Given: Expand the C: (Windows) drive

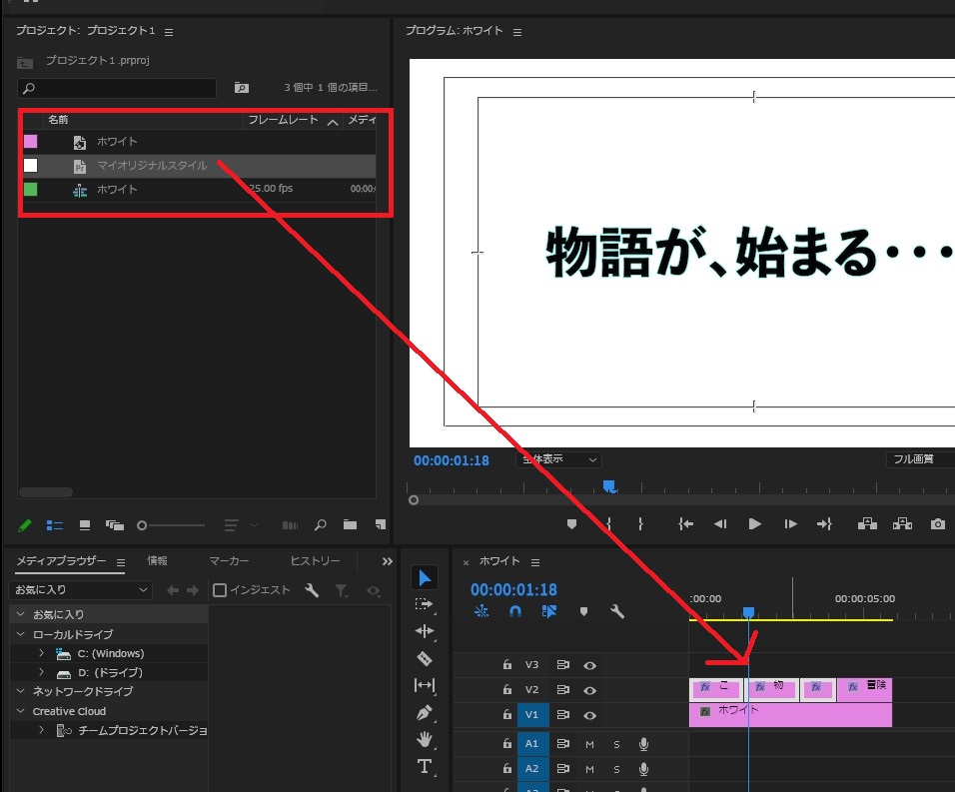Looking at the screenshot, I should pyautogui.click(x=41, y=653).
